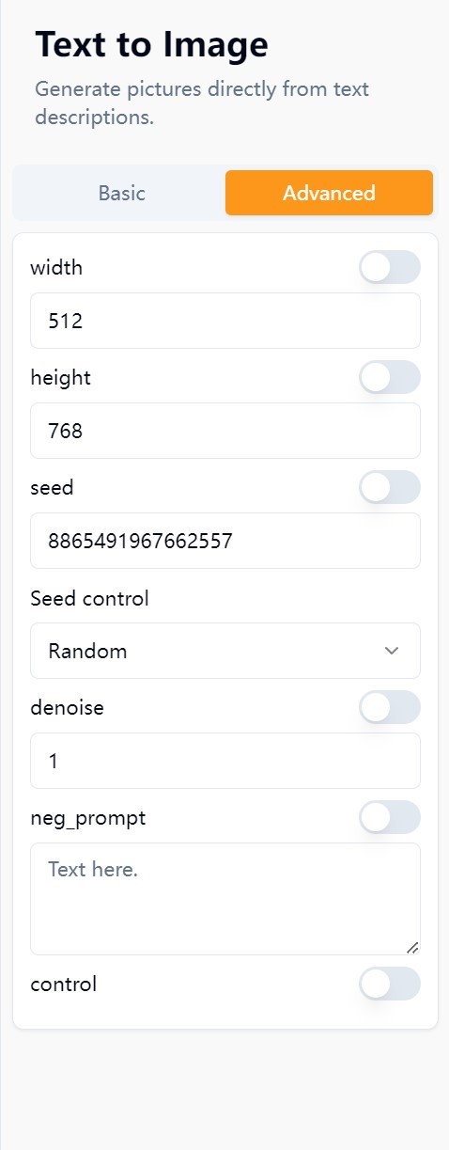The height and width of the screenshot is (1150, 449).
Task: Enable the denoise toggle switch
Action: [390, 707]
